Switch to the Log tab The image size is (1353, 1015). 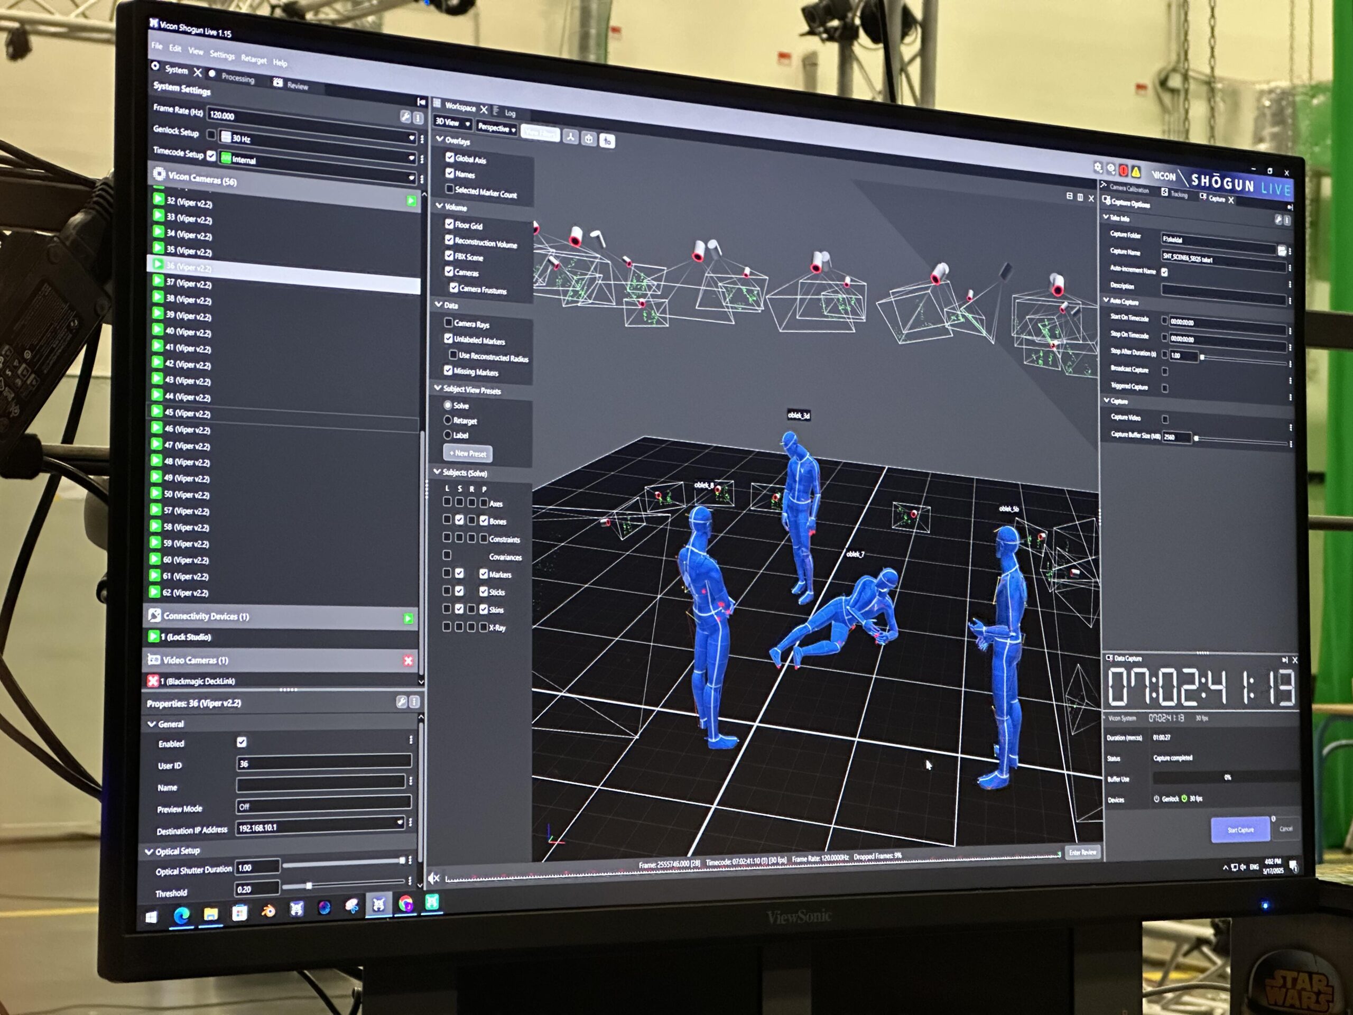[510, 113]
